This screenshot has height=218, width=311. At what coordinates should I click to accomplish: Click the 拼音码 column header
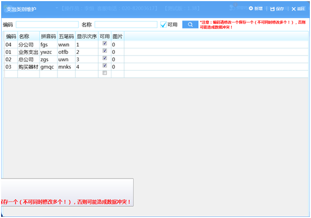coord(48,36)
